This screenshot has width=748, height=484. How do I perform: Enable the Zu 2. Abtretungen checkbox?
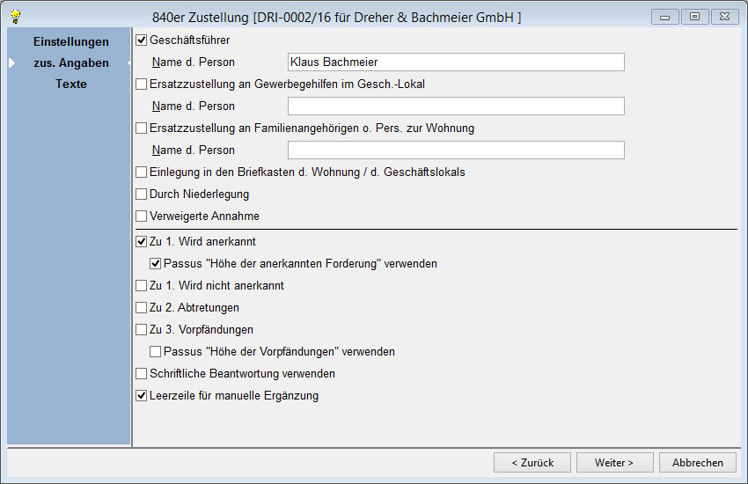(142, 307)
